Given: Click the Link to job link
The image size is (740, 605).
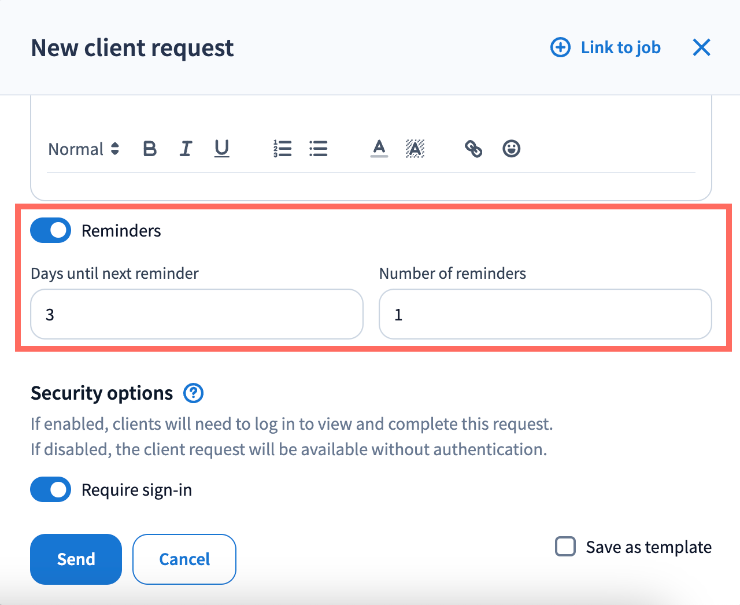Looking at the screenshot, I should click(x=620, y=47).
